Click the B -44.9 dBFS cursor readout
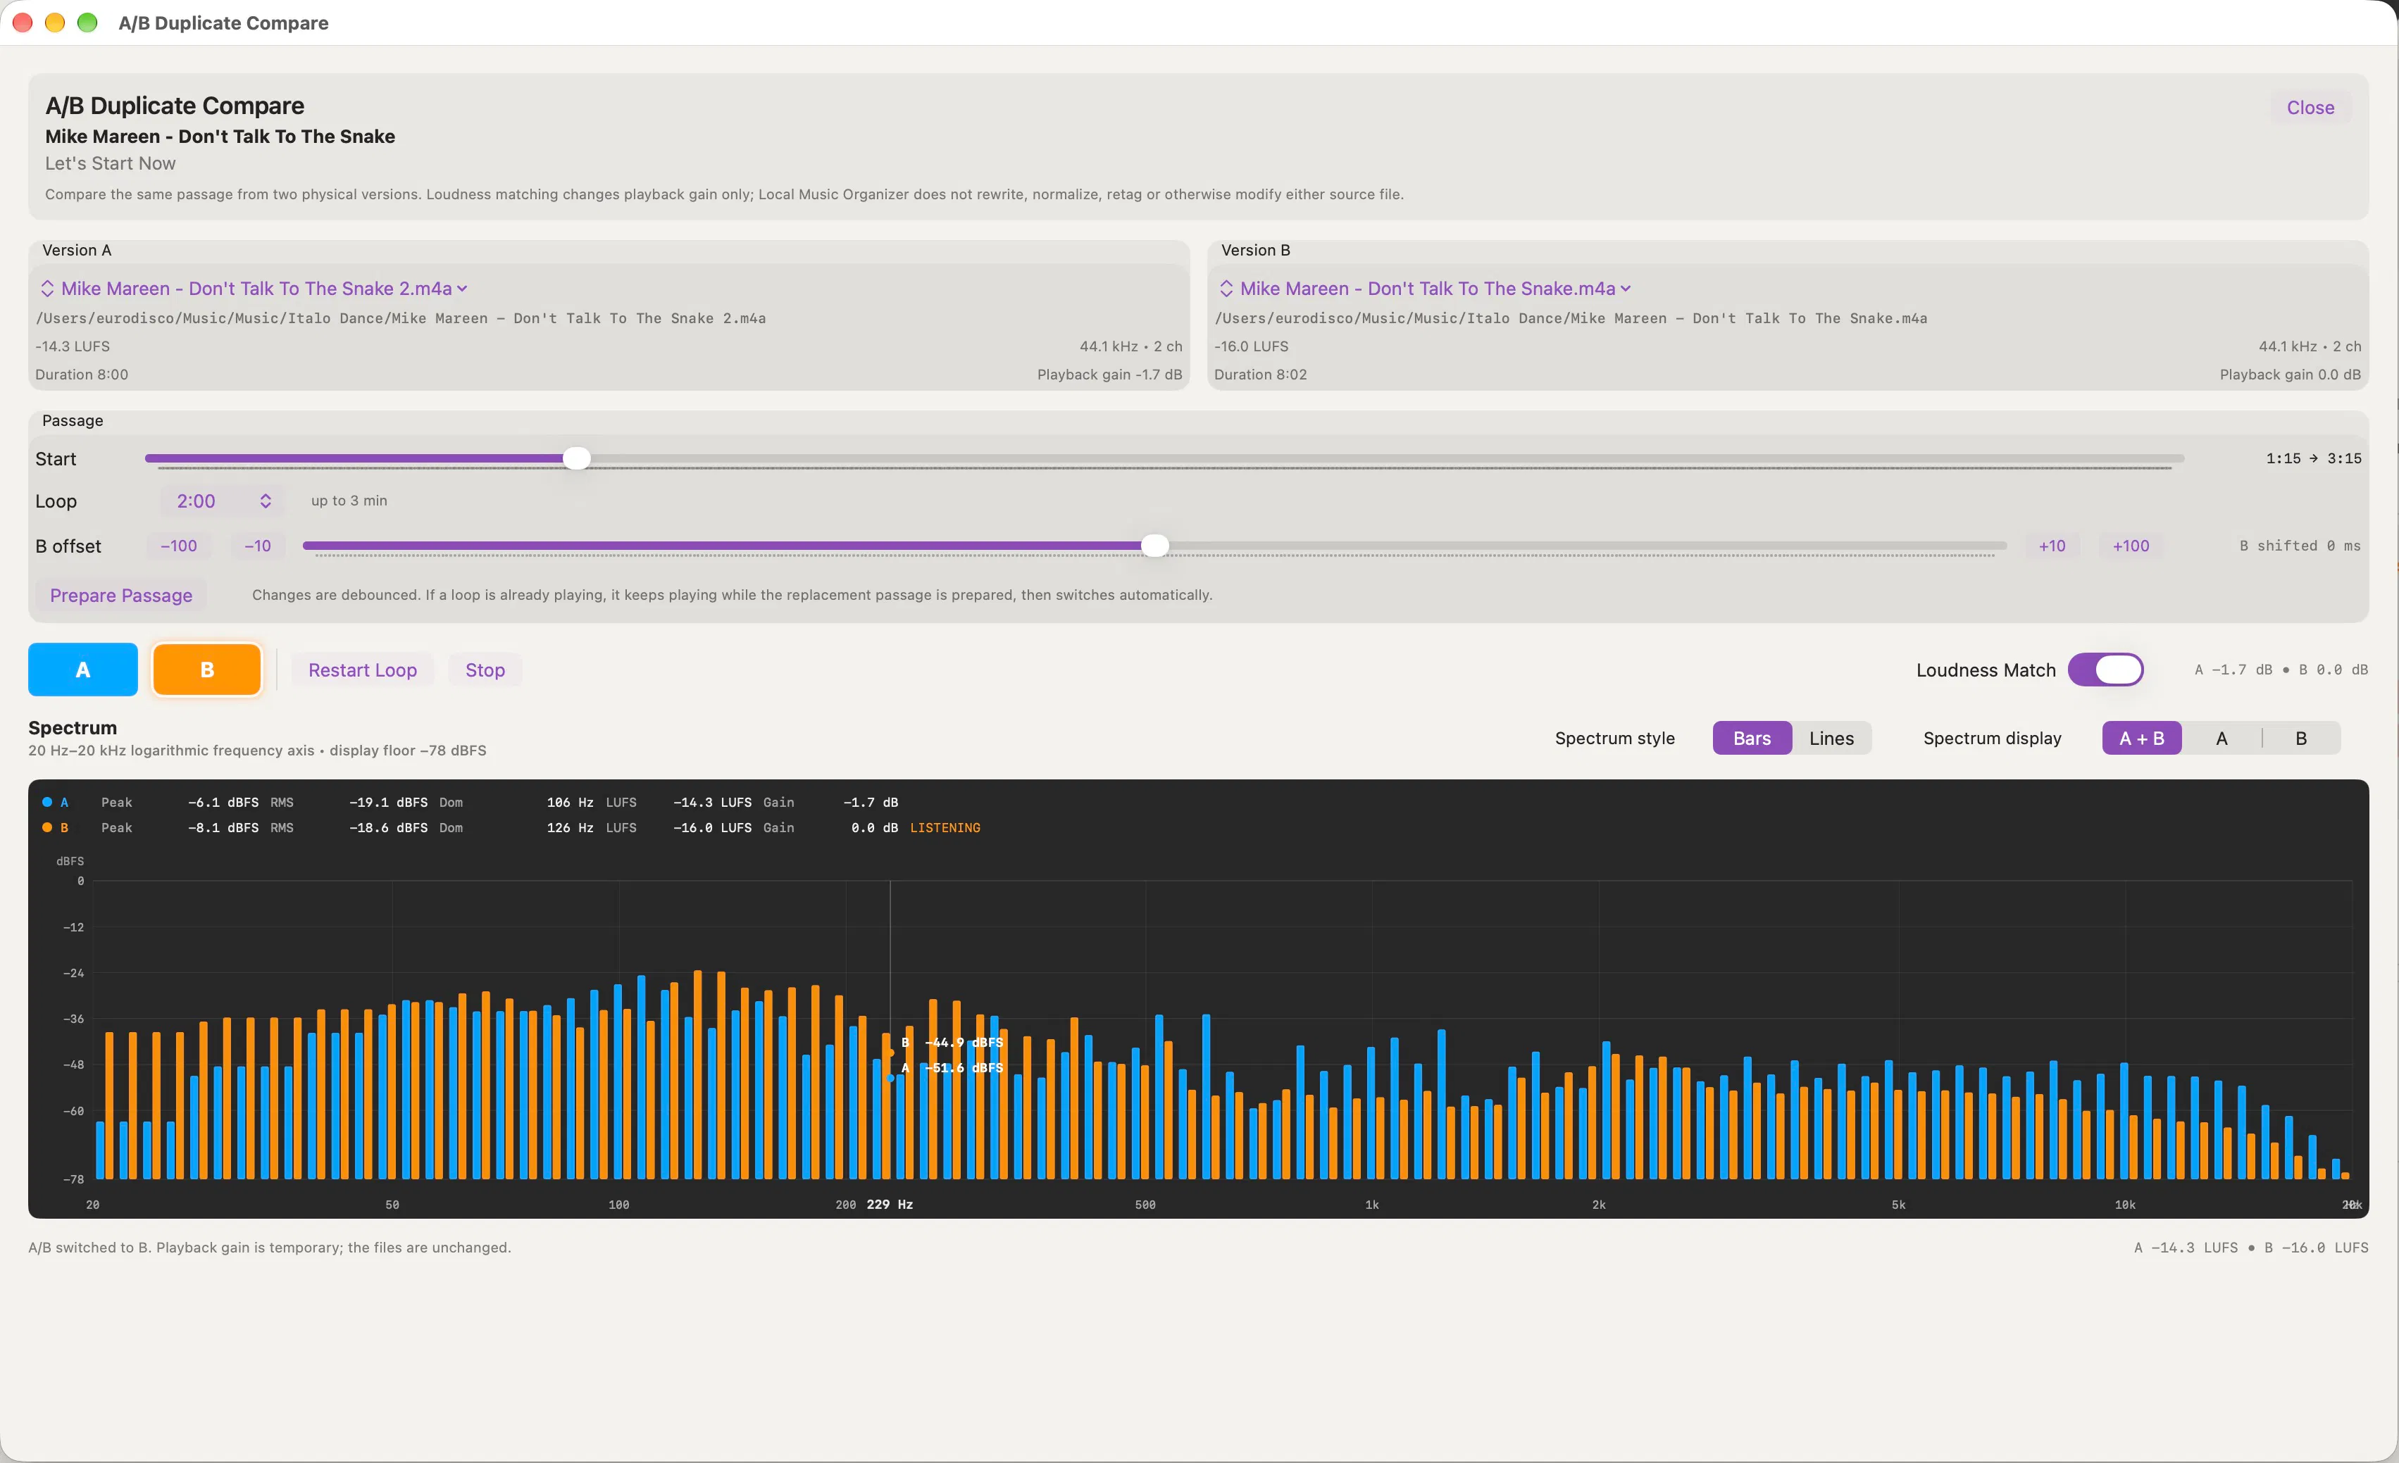This screenshot has width=2399, height=1463. tap(952, 1043)
